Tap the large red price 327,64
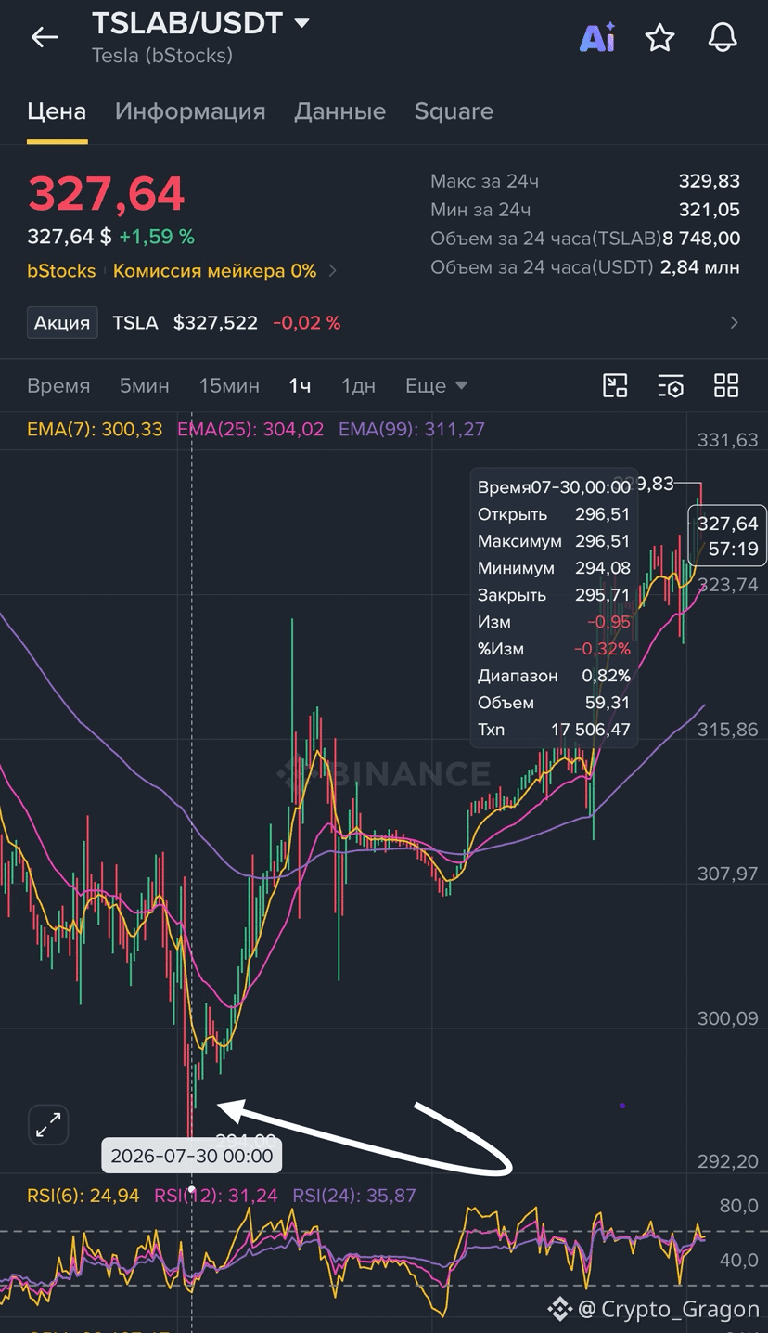Image resolution: width=768 pixels, height=1333 pixels. click(106, 195)
